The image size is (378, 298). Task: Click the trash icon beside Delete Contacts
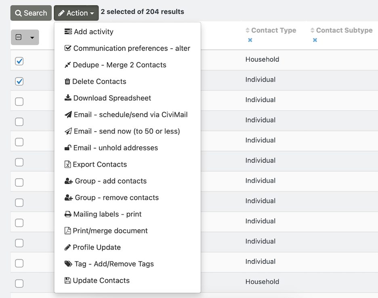coord(67,81)
